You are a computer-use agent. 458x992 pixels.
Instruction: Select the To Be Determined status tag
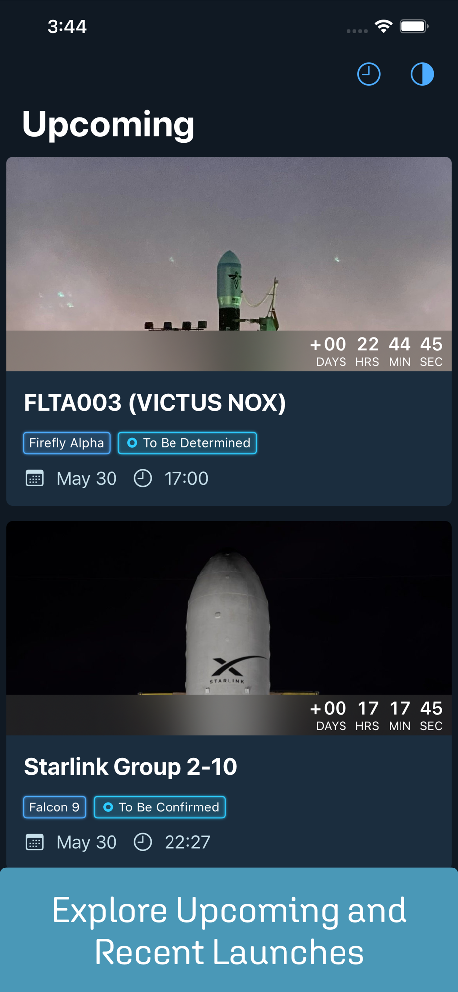click(x=187, y=443)
